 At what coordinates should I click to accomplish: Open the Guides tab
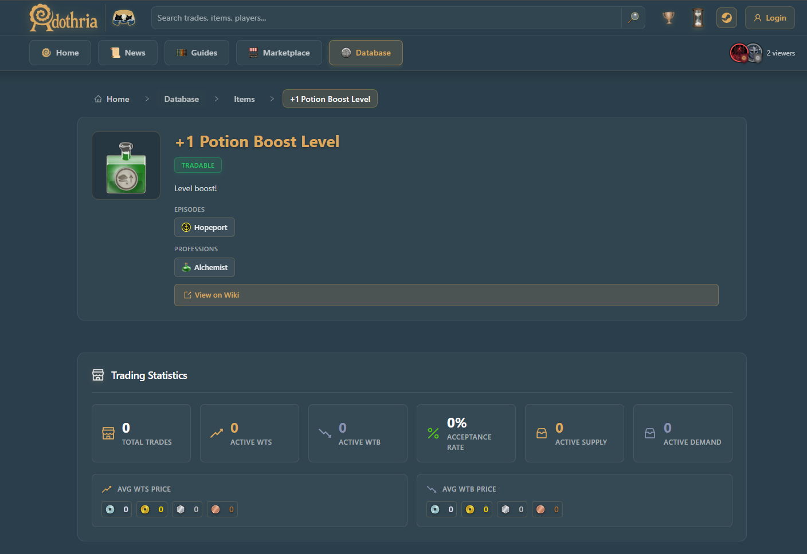(x=197, y=53)
